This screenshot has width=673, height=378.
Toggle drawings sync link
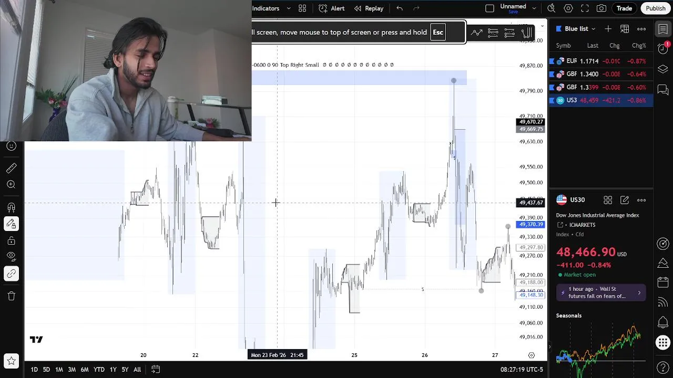pos(11,274)
